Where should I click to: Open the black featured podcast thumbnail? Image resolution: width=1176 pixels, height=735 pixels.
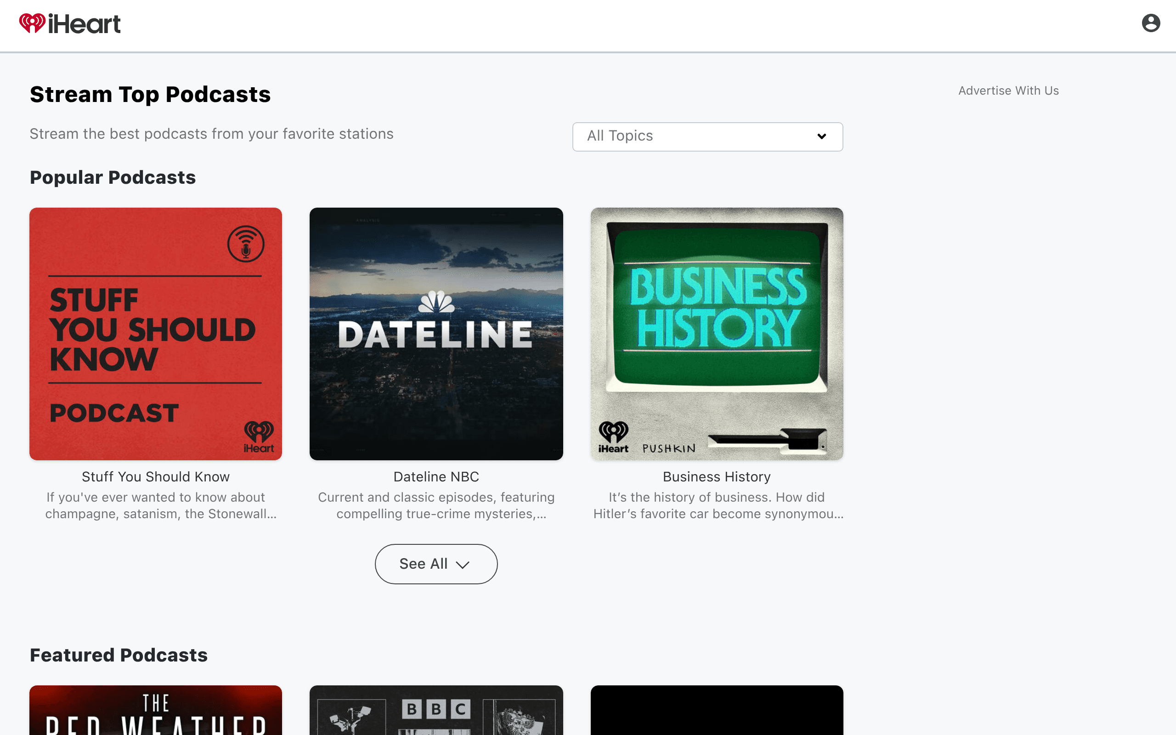coord(717,710)
